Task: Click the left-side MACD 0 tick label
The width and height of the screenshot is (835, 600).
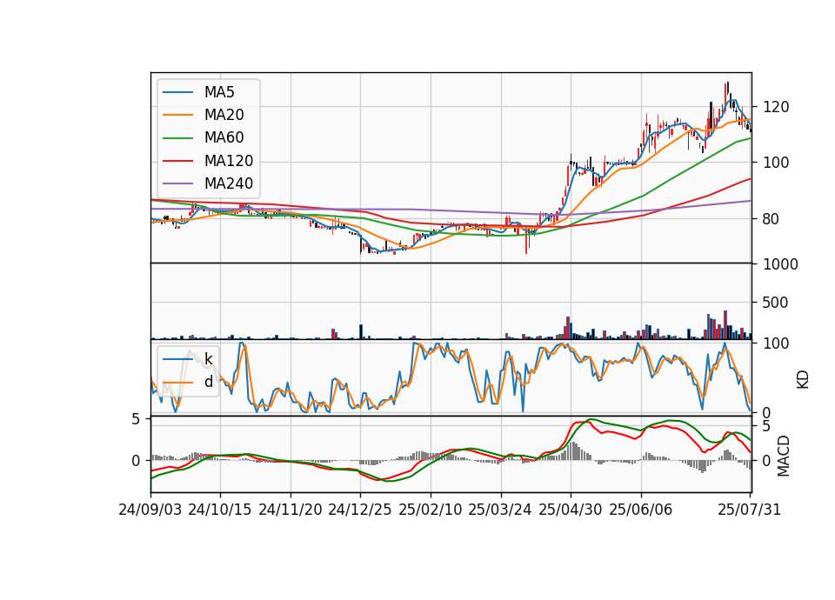Action: coord(136,461)
